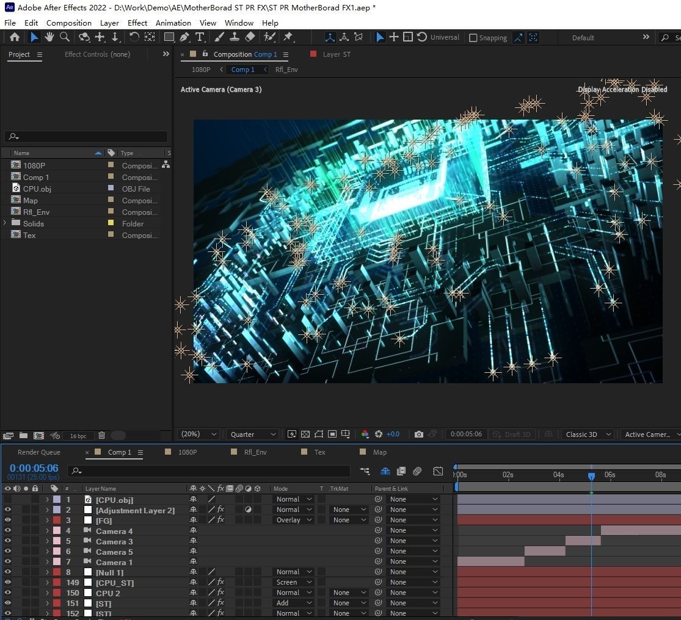Viewport: 681px width, 620px height.
Task: Click the Rfl_Env breadcrumb in viewer
Action: click(x=286, y=70)
